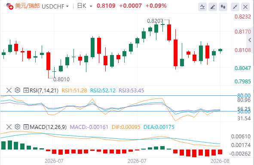Viewport: 254px width, 165px height.
Task: Open the USDCHF symbol dropdown
Action: [55, 6]
